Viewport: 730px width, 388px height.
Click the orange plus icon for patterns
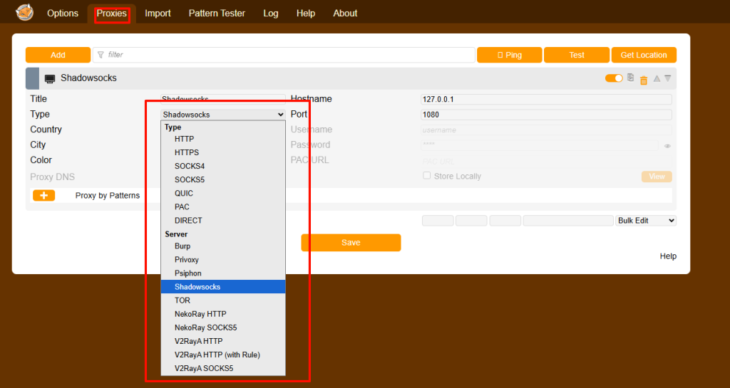pyautogui.click(x=43, y=196)
